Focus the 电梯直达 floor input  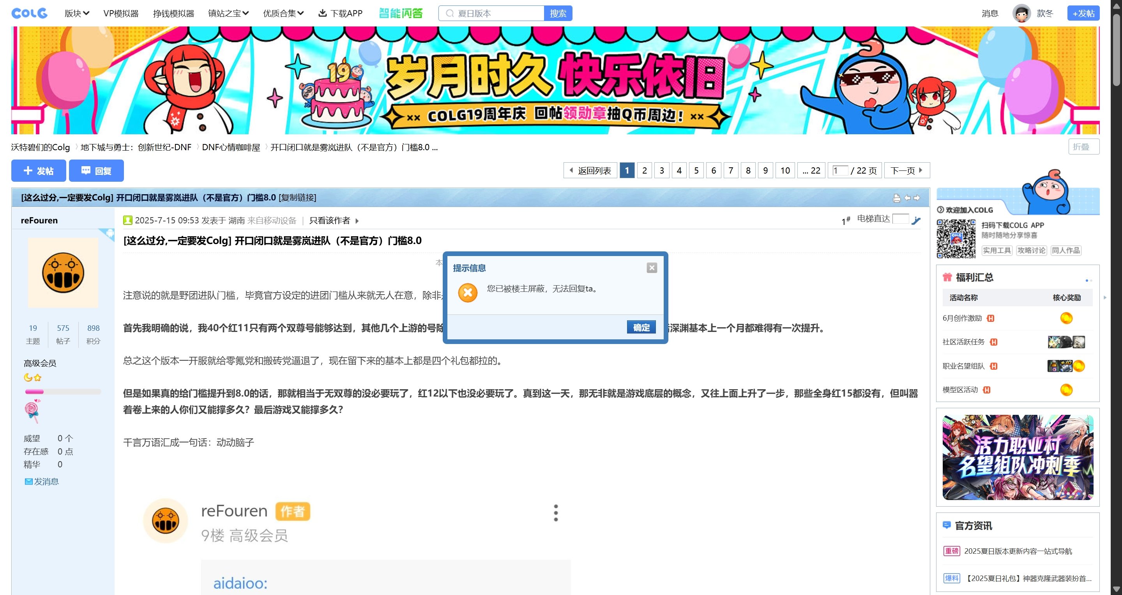tap(900, 219)
